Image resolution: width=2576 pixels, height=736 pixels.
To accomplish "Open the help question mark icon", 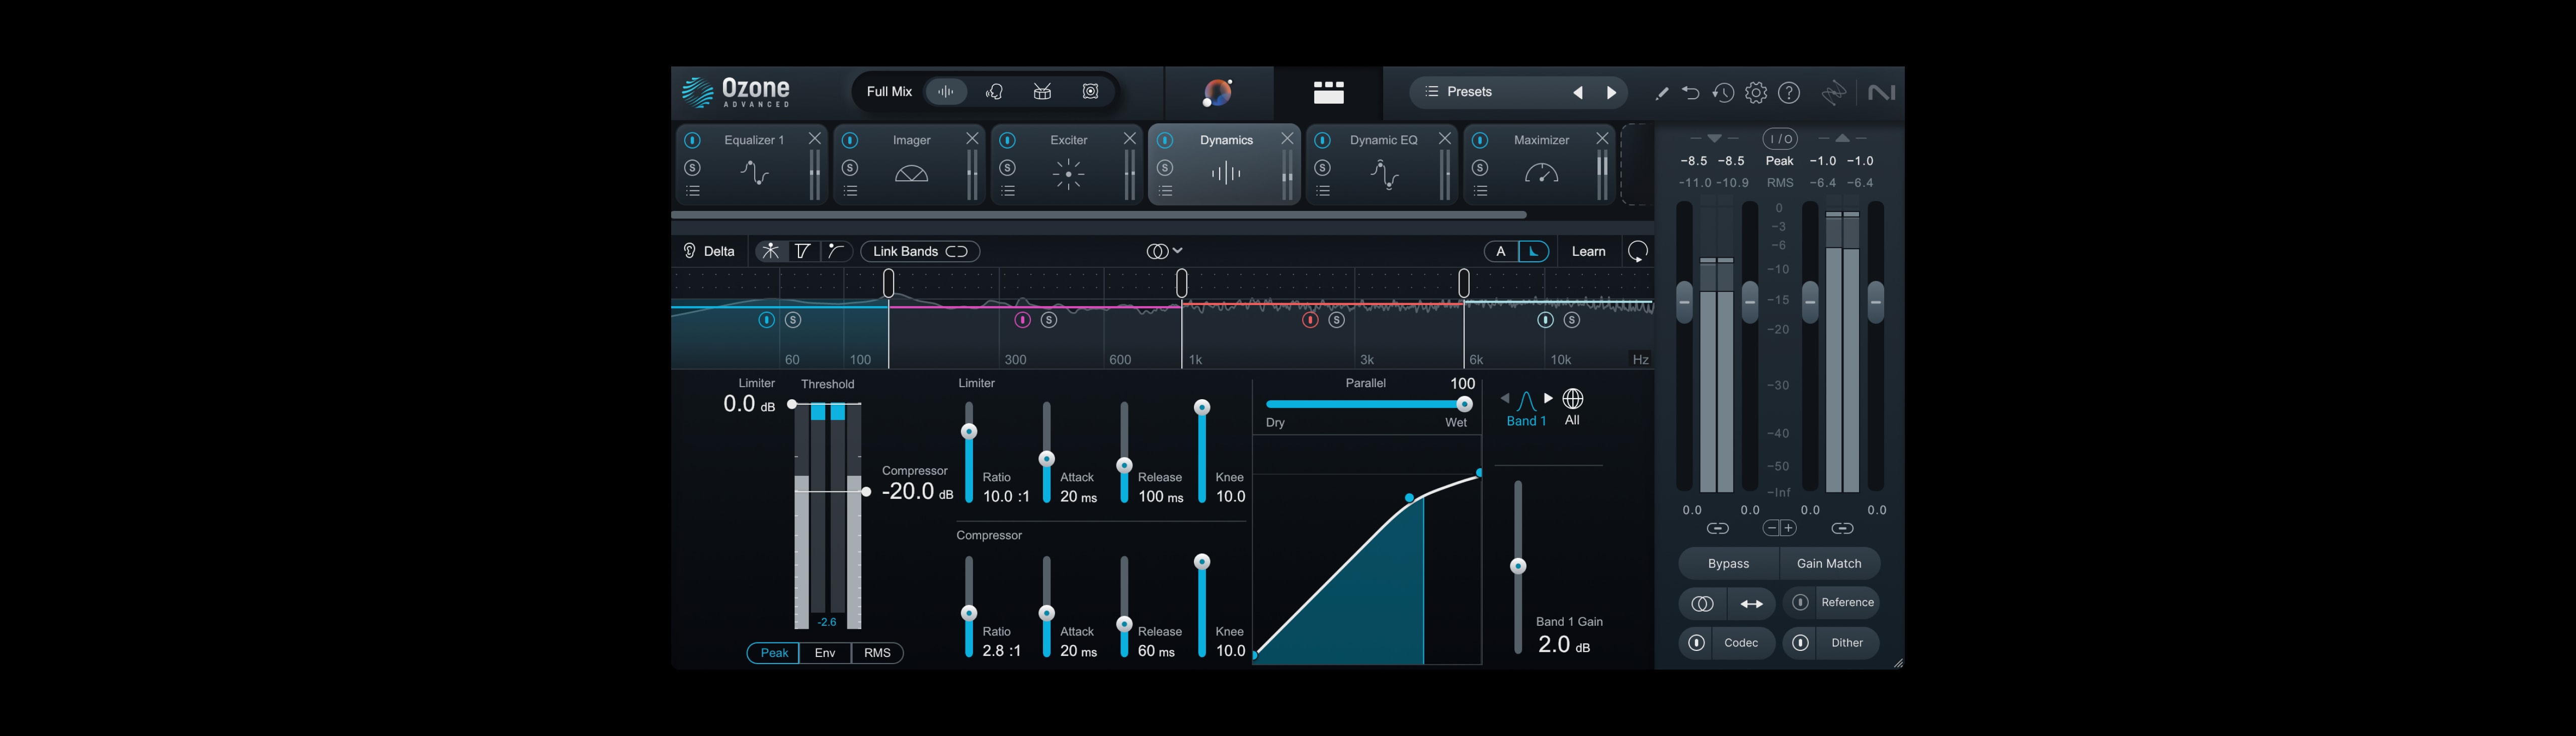I will (1789, 93).
